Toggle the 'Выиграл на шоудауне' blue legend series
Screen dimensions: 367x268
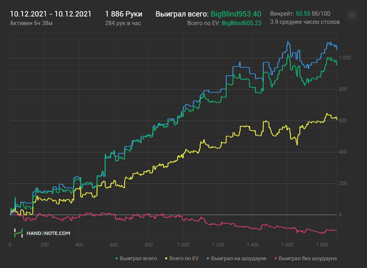(x=236, y=259)
